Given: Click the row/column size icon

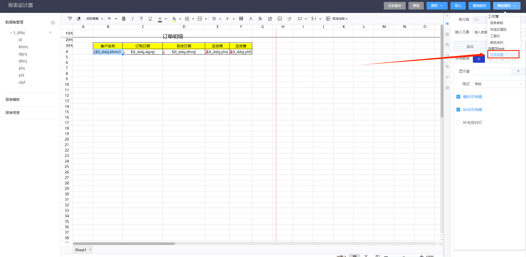Looking at the screenshot, I should [314, 19].
